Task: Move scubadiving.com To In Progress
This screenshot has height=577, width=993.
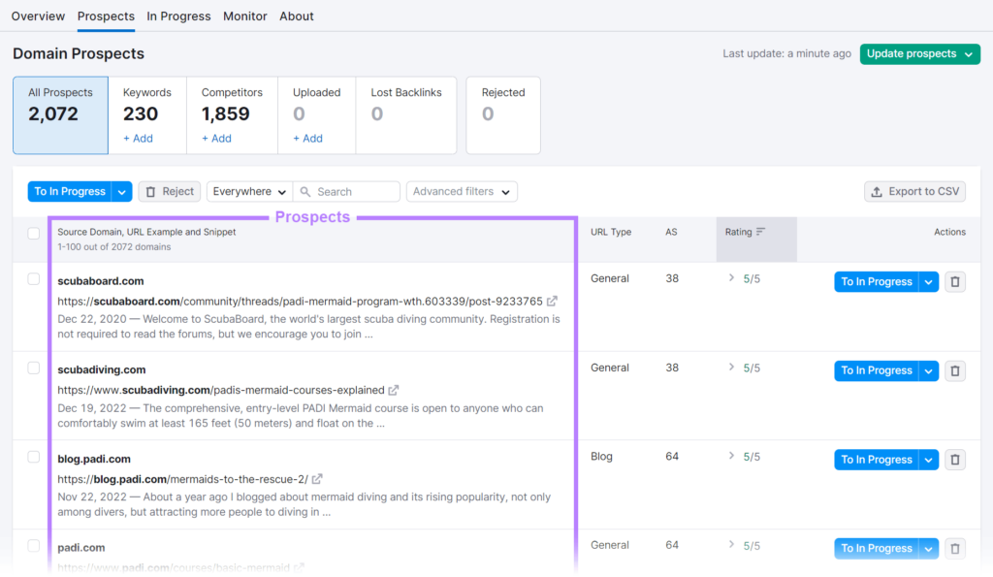Action: click(877, 370)
